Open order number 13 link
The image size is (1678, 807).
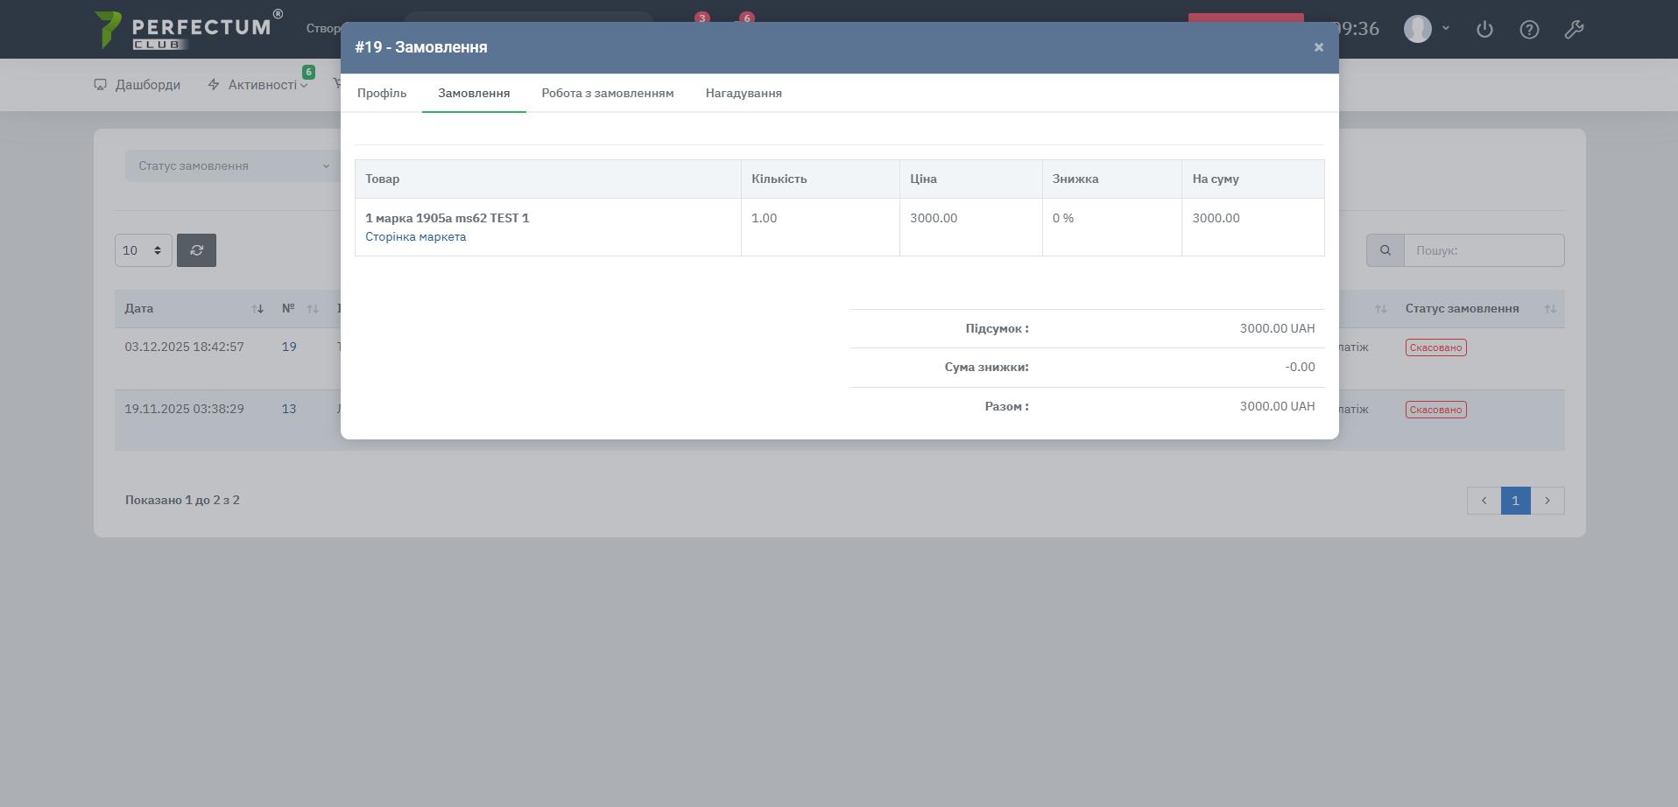[289, 409]
